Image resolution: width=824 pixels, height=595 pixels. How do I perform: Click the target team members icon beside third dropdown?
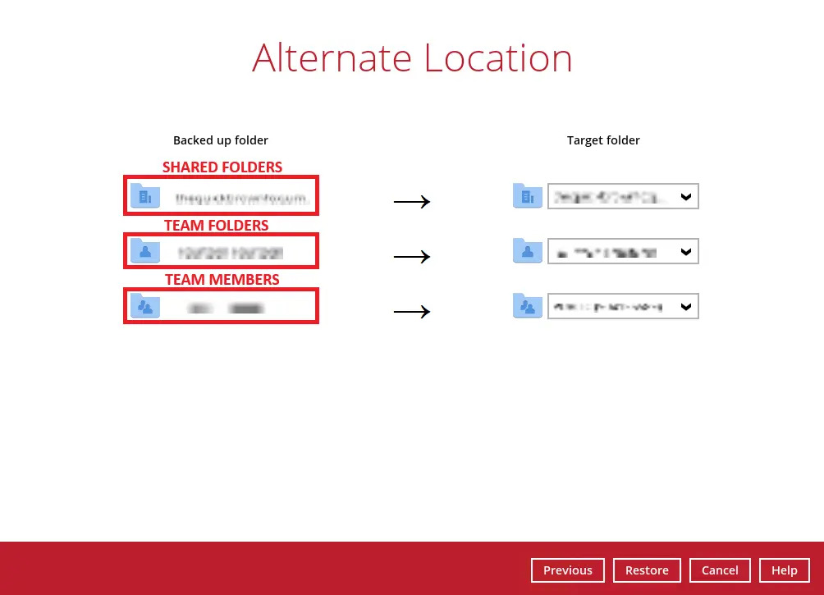[x=528, y=306]
